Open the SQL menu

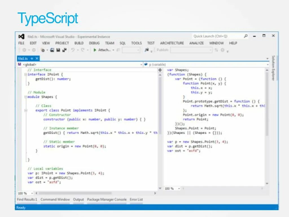pyautogui.click(x=122, y=43)
